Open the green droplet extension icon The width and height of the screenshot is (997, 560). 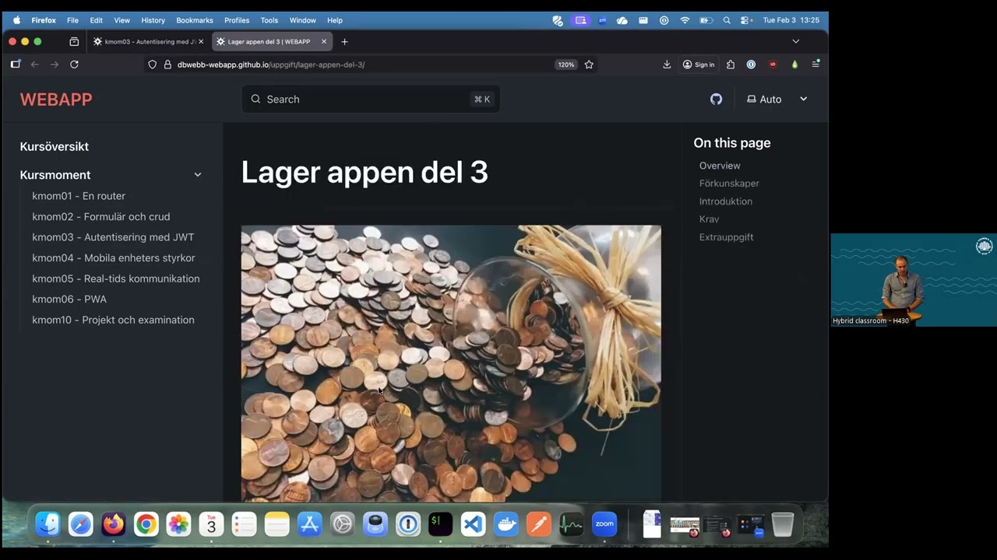(x=794, y=65)
